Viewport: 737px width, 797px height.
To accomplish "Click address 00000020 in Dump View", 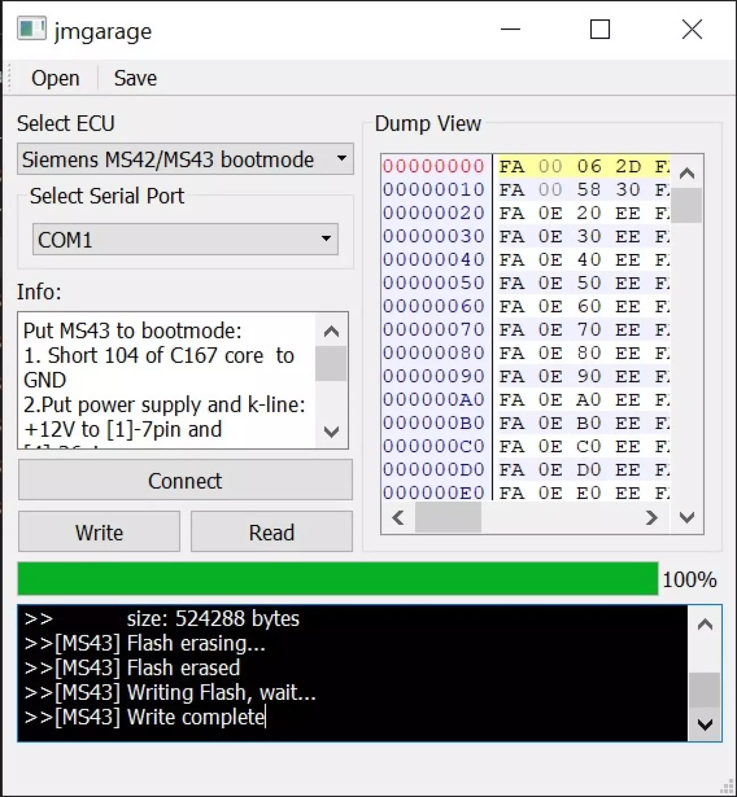I will tap(433, 213).
